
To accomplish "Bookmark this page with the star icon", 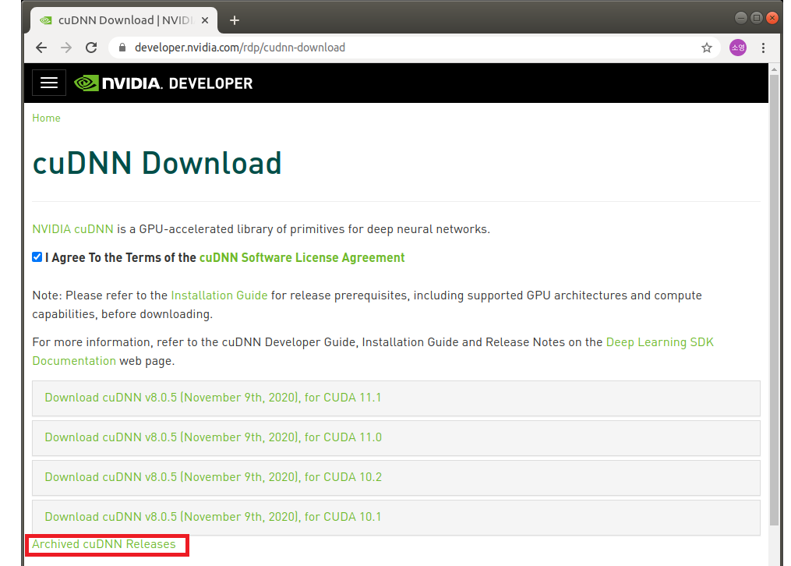I will coord(706,48).
